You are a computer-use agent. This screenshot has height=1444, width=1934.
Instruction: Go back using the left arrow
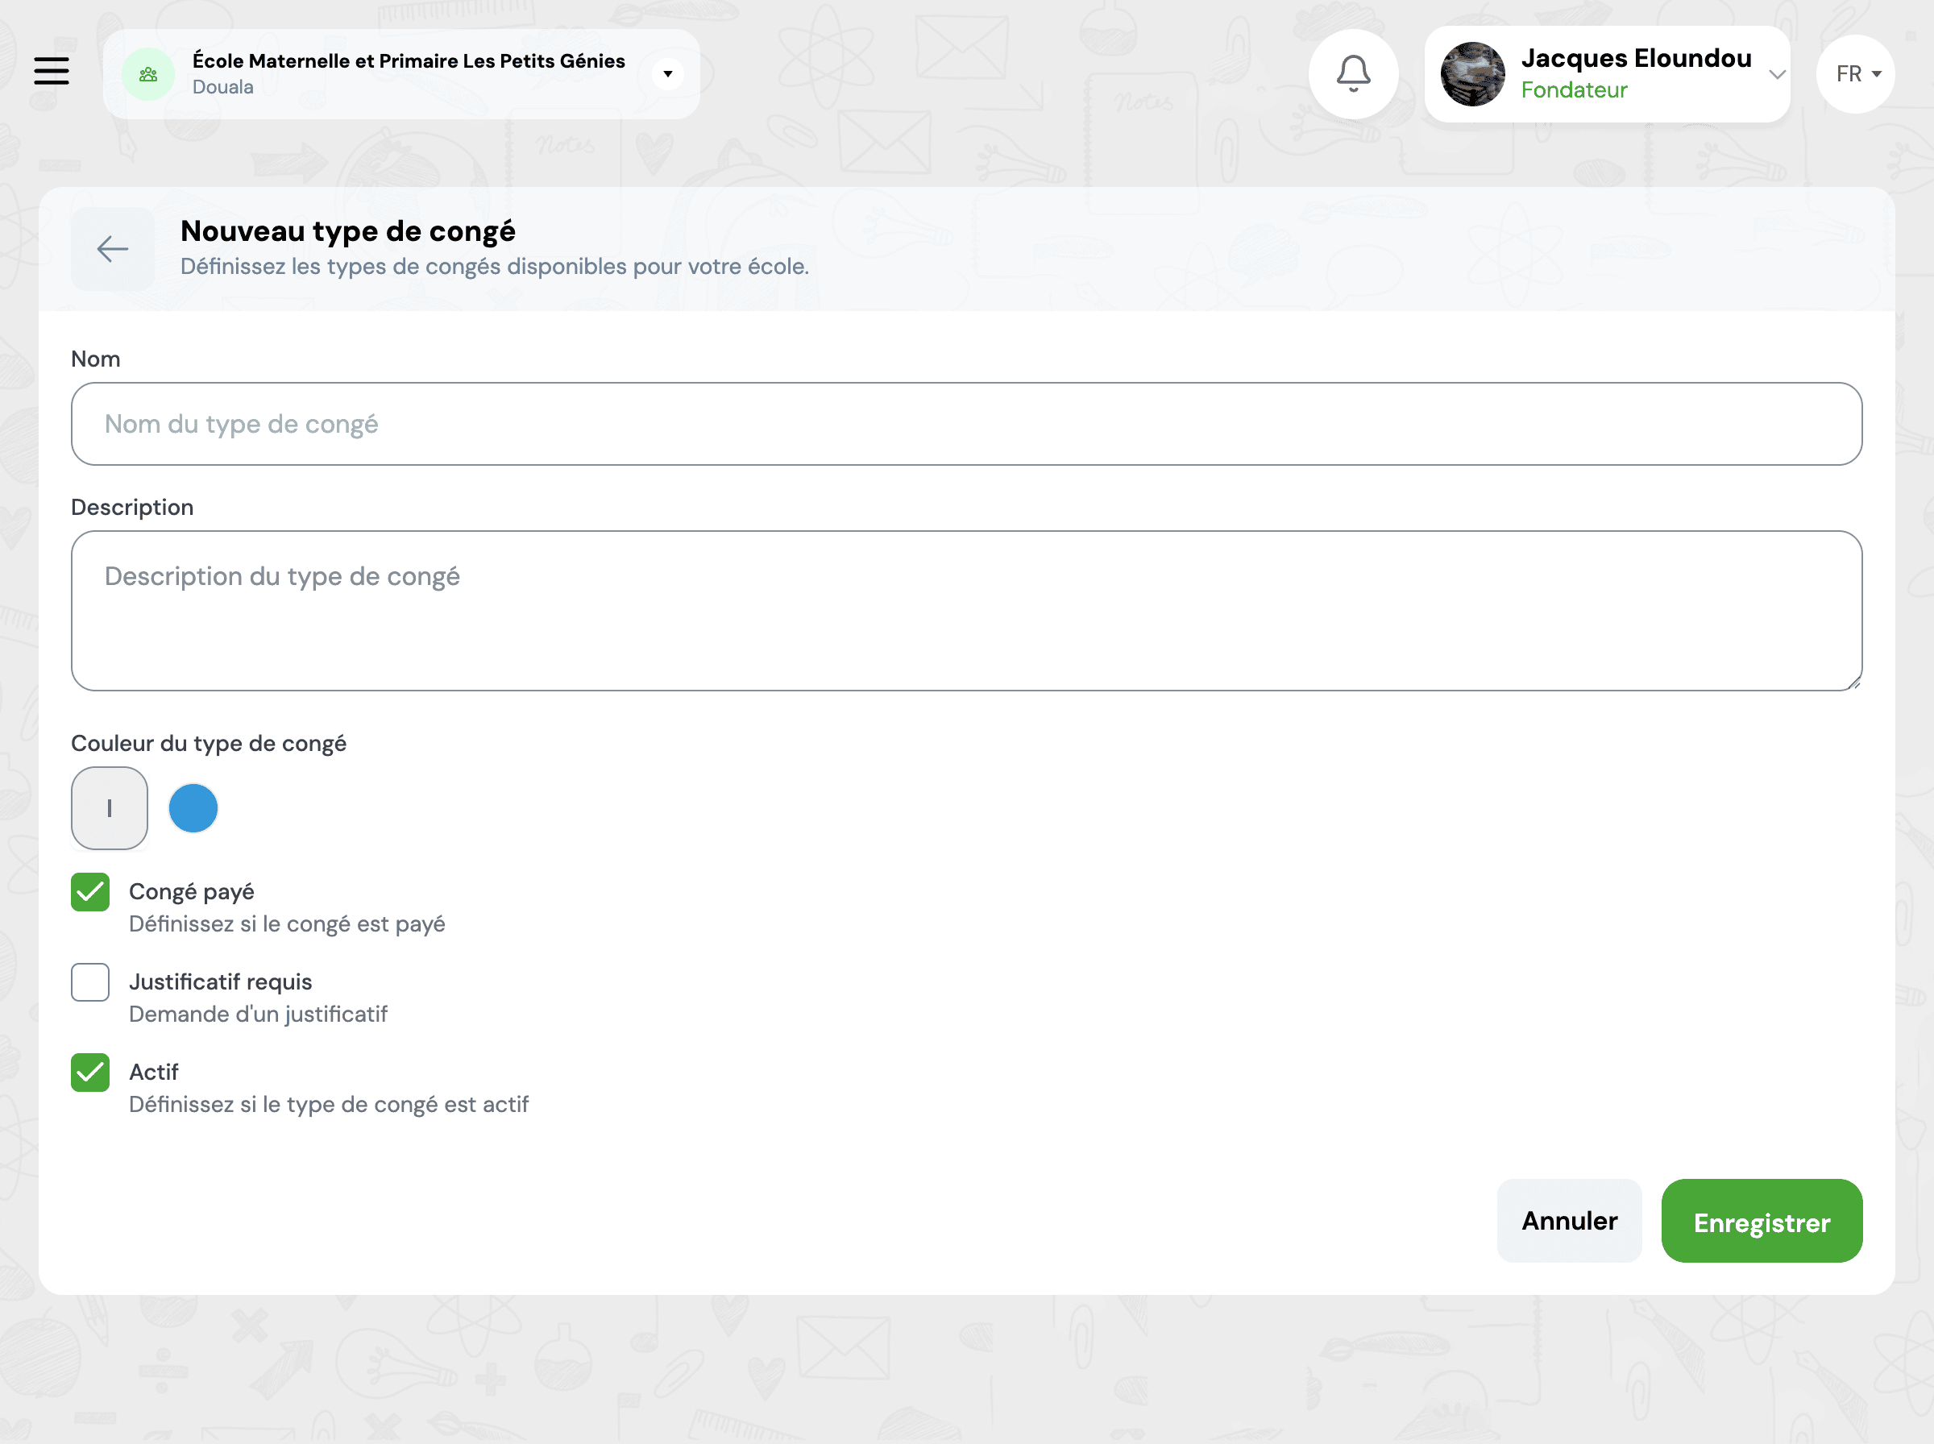tap(113, 249)
